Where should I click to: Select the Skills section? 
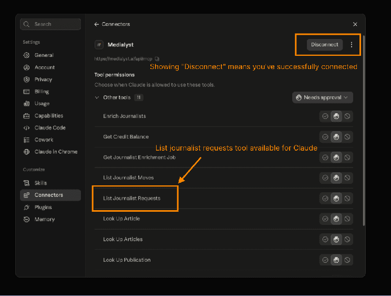[50, 183]
